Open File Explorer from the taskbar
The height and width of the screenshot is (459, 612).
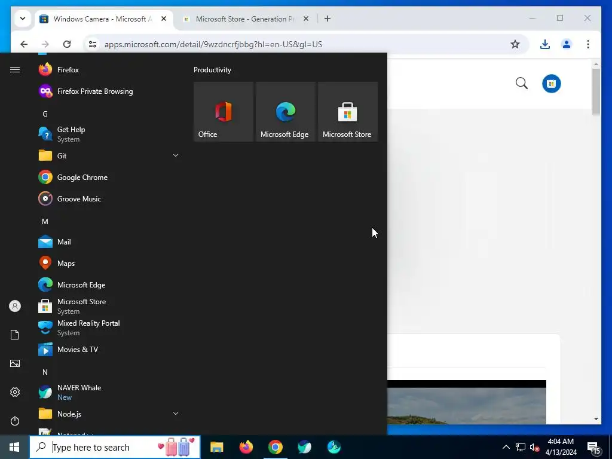tap(216, 447)
